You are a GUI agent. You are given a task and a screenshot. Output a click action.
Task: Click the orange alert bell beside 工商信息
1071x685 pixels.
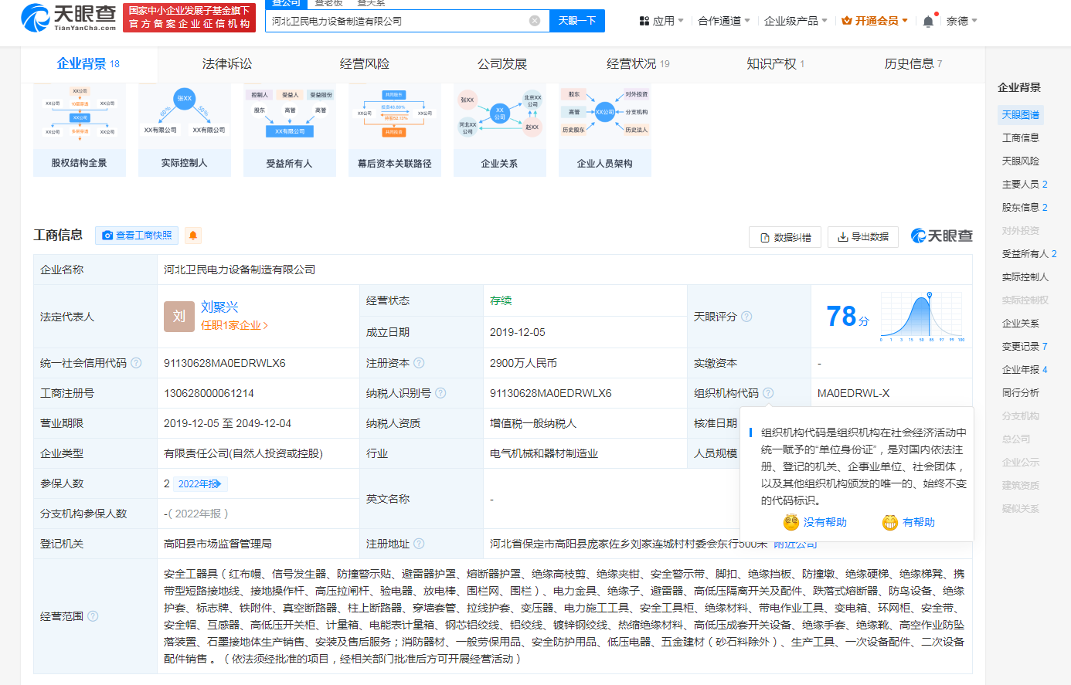pyautogui.click(x=193, y=236)
